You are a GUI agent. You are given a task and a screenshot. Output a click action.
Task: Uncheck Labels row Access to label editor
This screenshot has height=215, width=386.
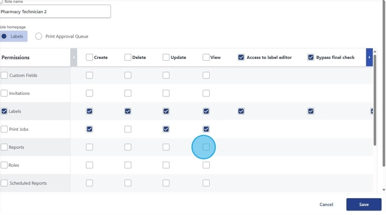(241, 111)
